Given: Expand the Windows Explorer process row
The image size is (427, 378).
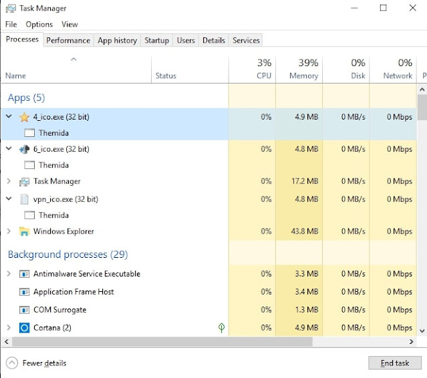Looking at the screenshot, I should tap(9, 231).
